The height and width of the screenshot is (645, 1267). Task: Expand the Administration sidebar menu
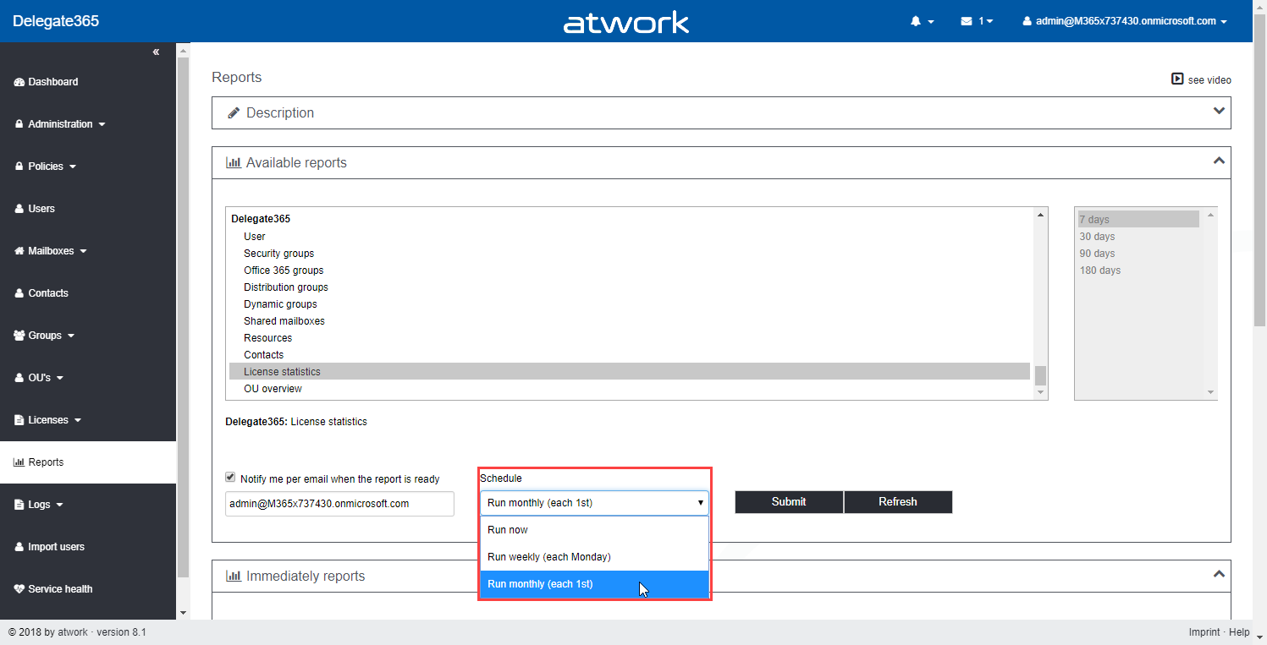point(60,124)
